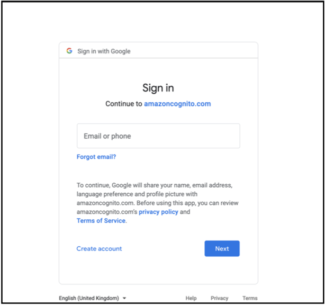The width and height of the screenshot is (326, 305).
Task: Open the Terms of Service link
Action: pyautogui.click(x=101, y=221)
